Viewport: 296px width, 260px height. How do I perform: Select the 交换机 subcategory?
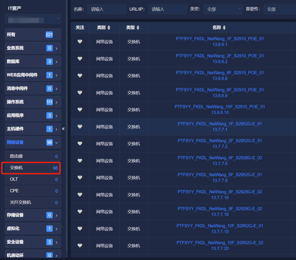(33, 168)
